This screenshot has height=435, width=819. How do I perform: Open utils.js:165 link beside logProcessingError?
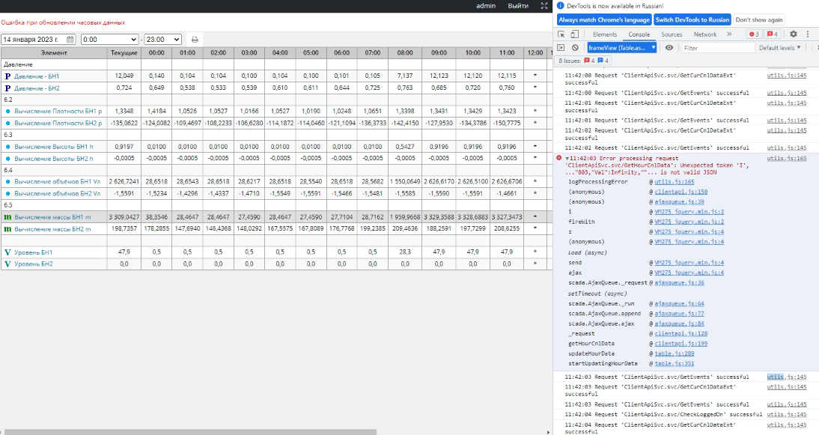pyautogui.click(x=675, y=182)
